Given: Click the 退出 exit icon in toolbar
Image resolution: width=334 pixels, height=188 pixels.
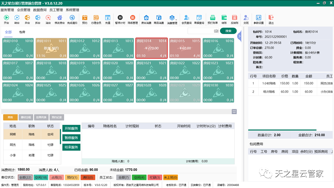Looking at the screenshot, I should (x=271, y=18).
